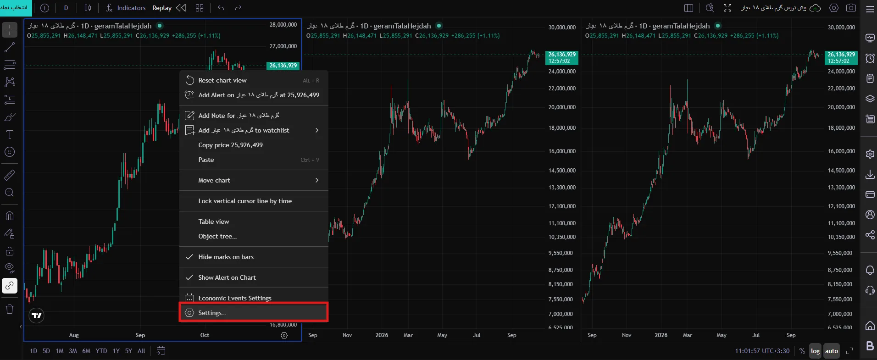
Task: Open the pattern drawing tool
Action: tap(10, 82)
